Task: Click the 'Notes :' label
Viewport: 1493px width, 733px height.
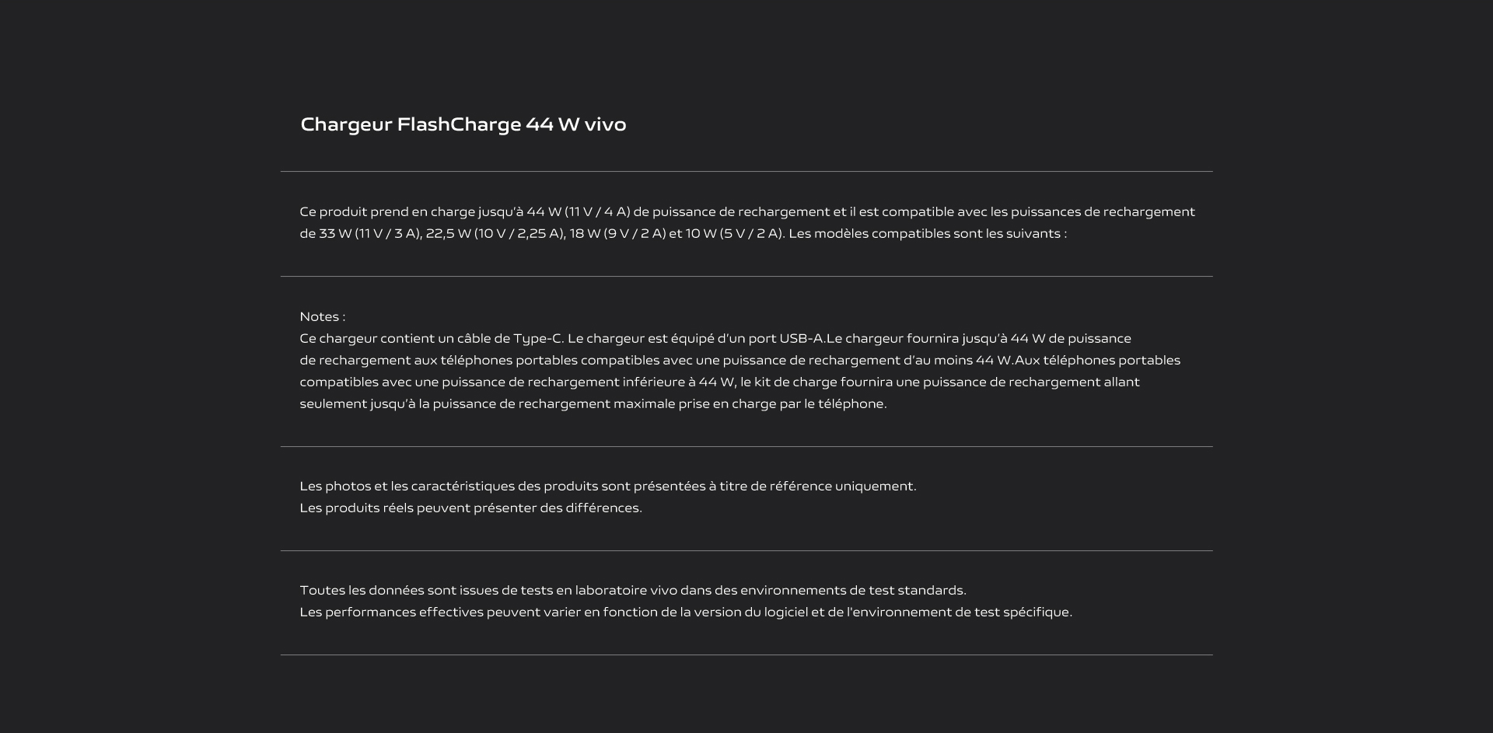Action: coord(323,316)
